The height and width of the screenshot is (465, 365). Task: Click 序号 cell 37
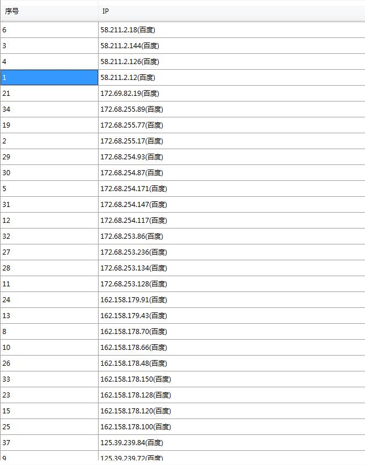[x=49, y=442]
